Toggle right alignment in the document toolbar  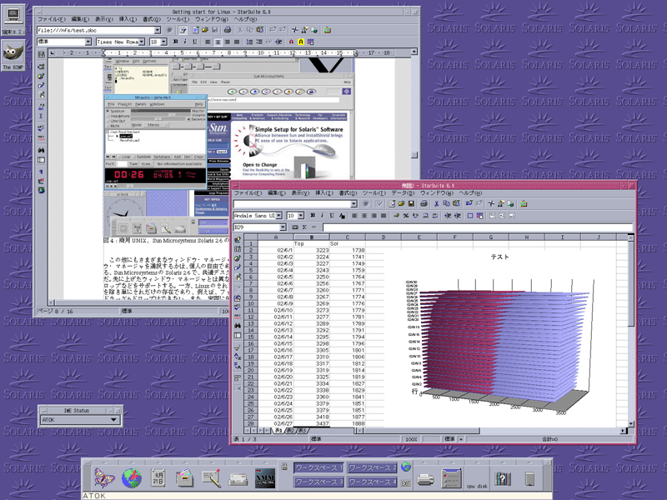[x=228, y=42]
